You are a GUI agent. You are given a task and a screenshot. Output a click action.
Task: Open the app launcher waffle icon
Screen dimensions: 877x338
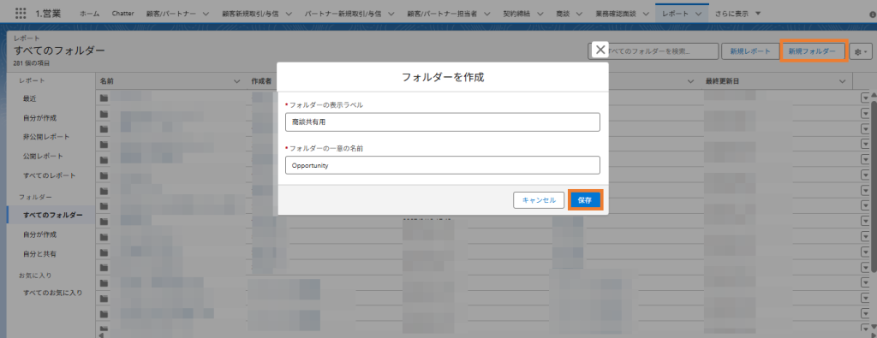(21, 13)
